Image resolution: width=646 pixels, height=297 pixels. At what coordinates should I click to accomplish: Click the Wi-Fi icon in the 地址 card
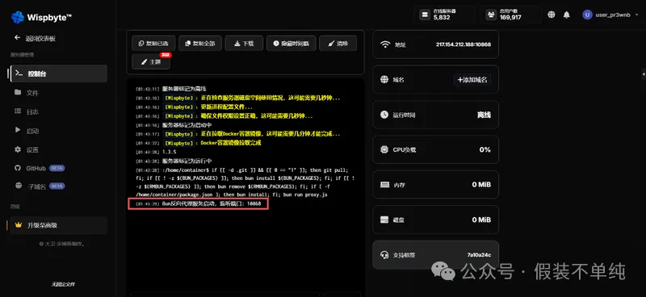click(x=385, y=44)
